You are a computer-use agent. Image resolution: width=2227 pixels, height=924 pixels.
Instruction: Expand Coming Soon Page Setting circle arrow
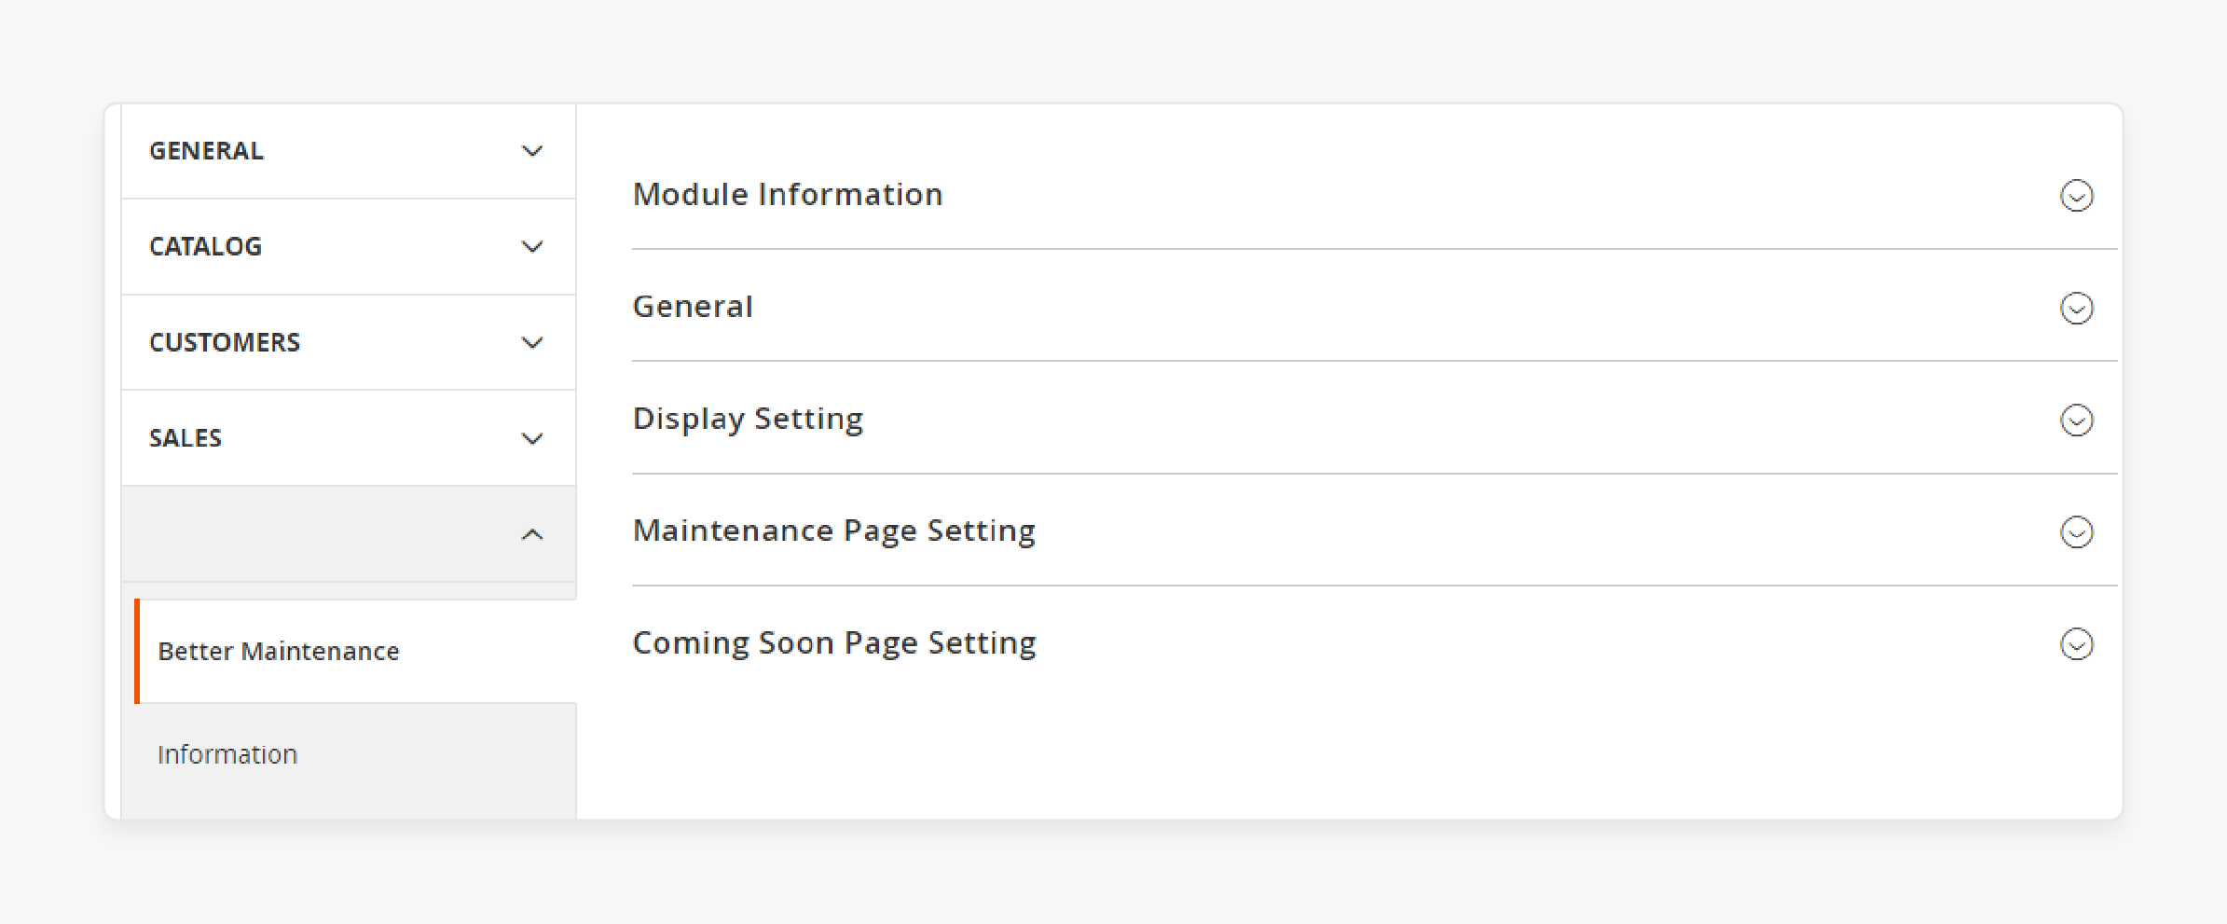click(x=2076, y=644)
